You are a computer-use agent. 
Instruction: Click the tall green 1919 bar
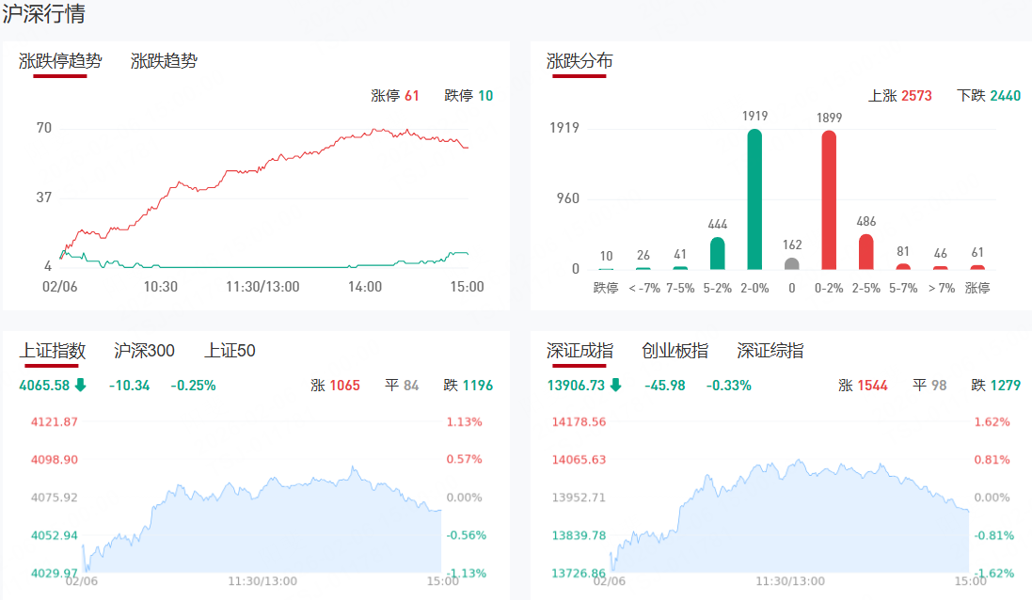[754, 199]
